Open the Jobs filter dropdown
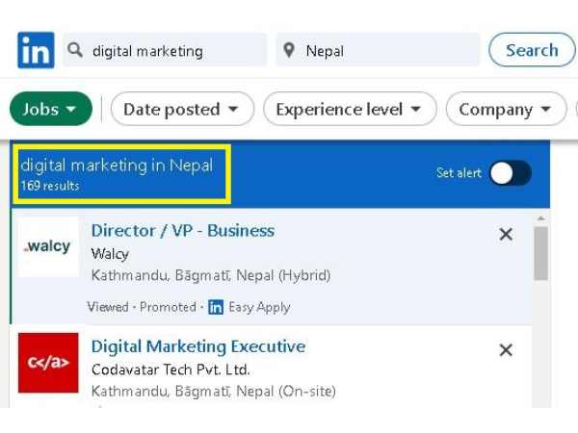Viewport: 578px width, 433px height. [x=51, y=109]
